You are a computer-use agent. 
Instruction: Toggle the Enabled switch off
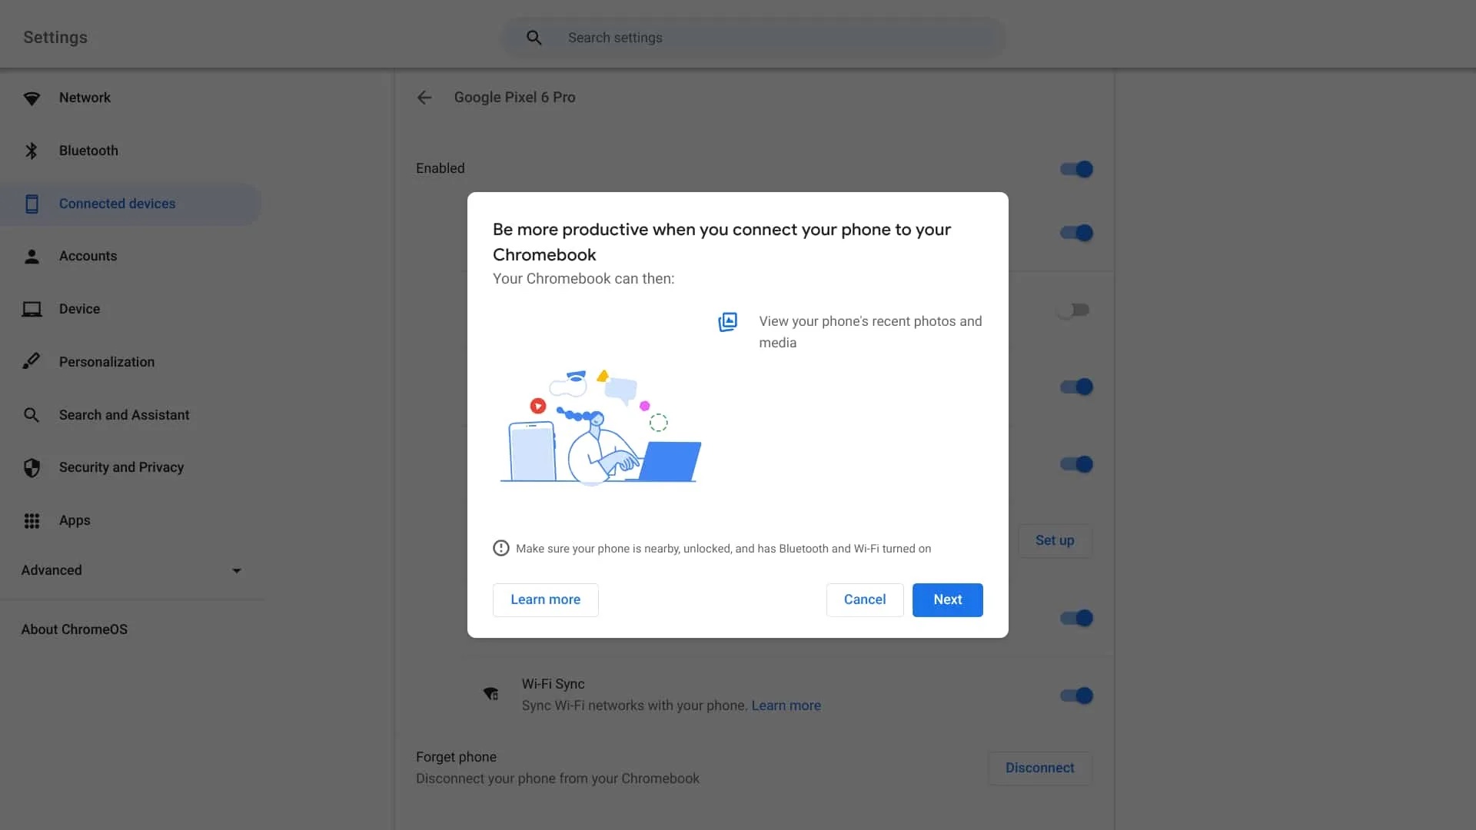tap(1076, 169)
